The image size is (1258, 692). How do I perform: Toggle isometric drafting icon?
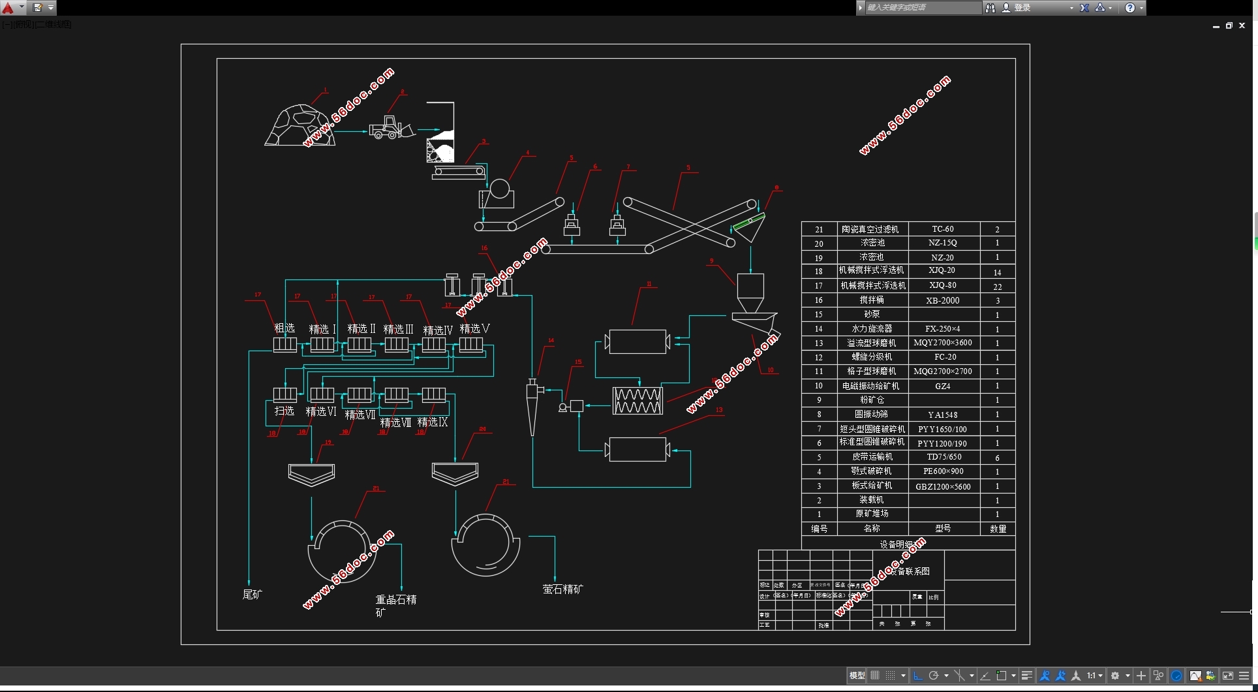pos(959,676)
